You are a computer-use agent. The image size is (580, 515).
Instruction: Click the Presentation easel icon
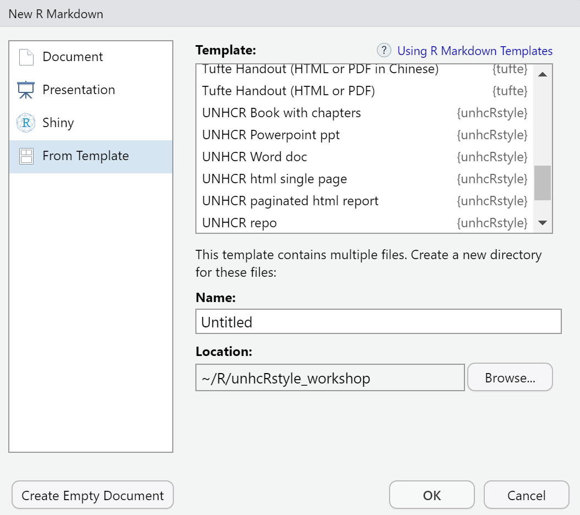pos(26,90)
